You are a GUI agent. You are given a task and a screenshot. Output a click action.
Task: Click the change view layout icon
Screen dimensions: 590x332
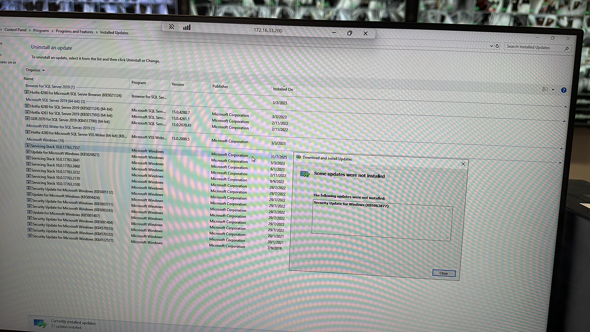tap(545, 89)
